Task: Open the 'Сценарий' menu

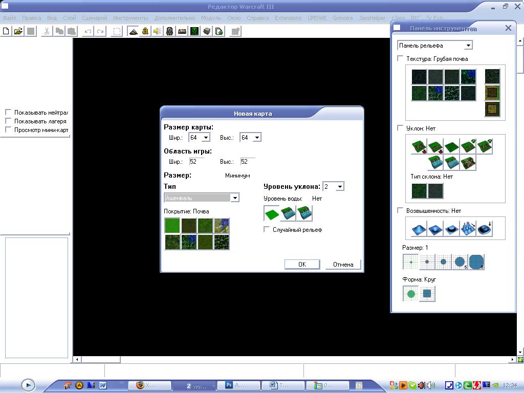Action: tap(95, 18)
